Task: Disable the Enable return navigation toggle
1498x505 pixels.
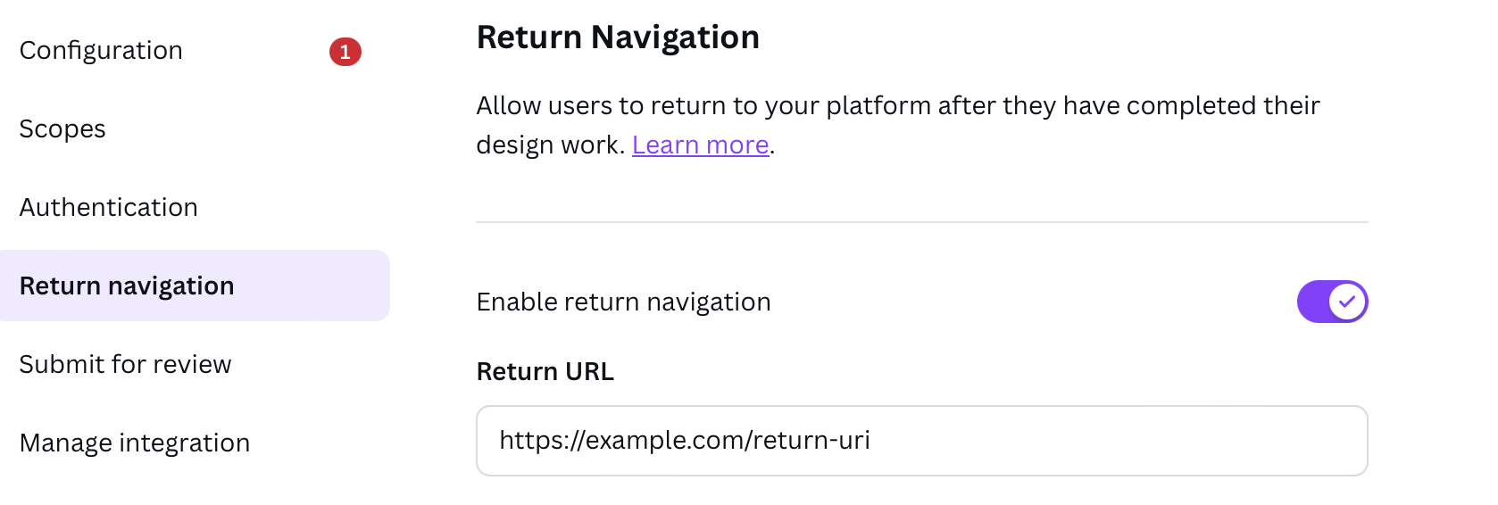Action: tap(1332, 302)
